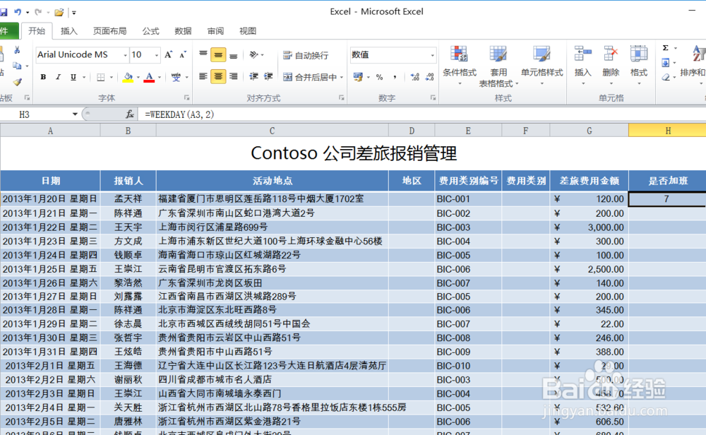Click the Undo arrow icon
Image resolution: width=706 pixels, height=435 pixels.
18,12
